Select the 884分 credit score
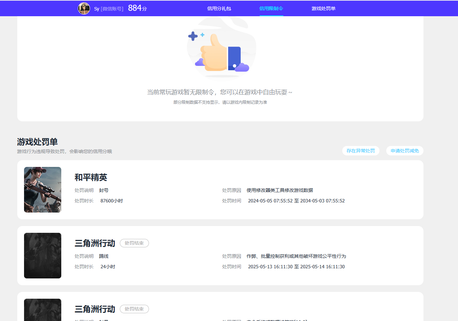The height and width of the screenshot is (321, 458). (x=137, y=8)
